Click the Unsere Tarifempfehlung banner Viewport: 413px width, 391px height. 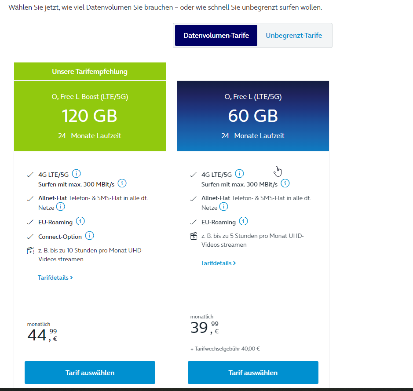pyautogui.click(x=90, y=71)
